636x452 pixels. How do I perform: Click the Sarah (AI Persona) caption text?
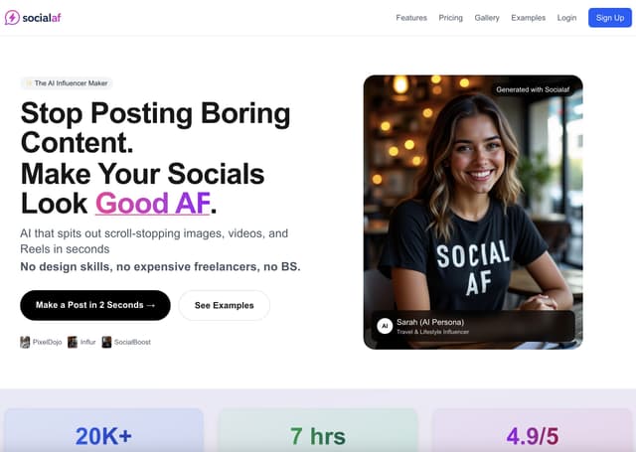click(x=432, y=321)
